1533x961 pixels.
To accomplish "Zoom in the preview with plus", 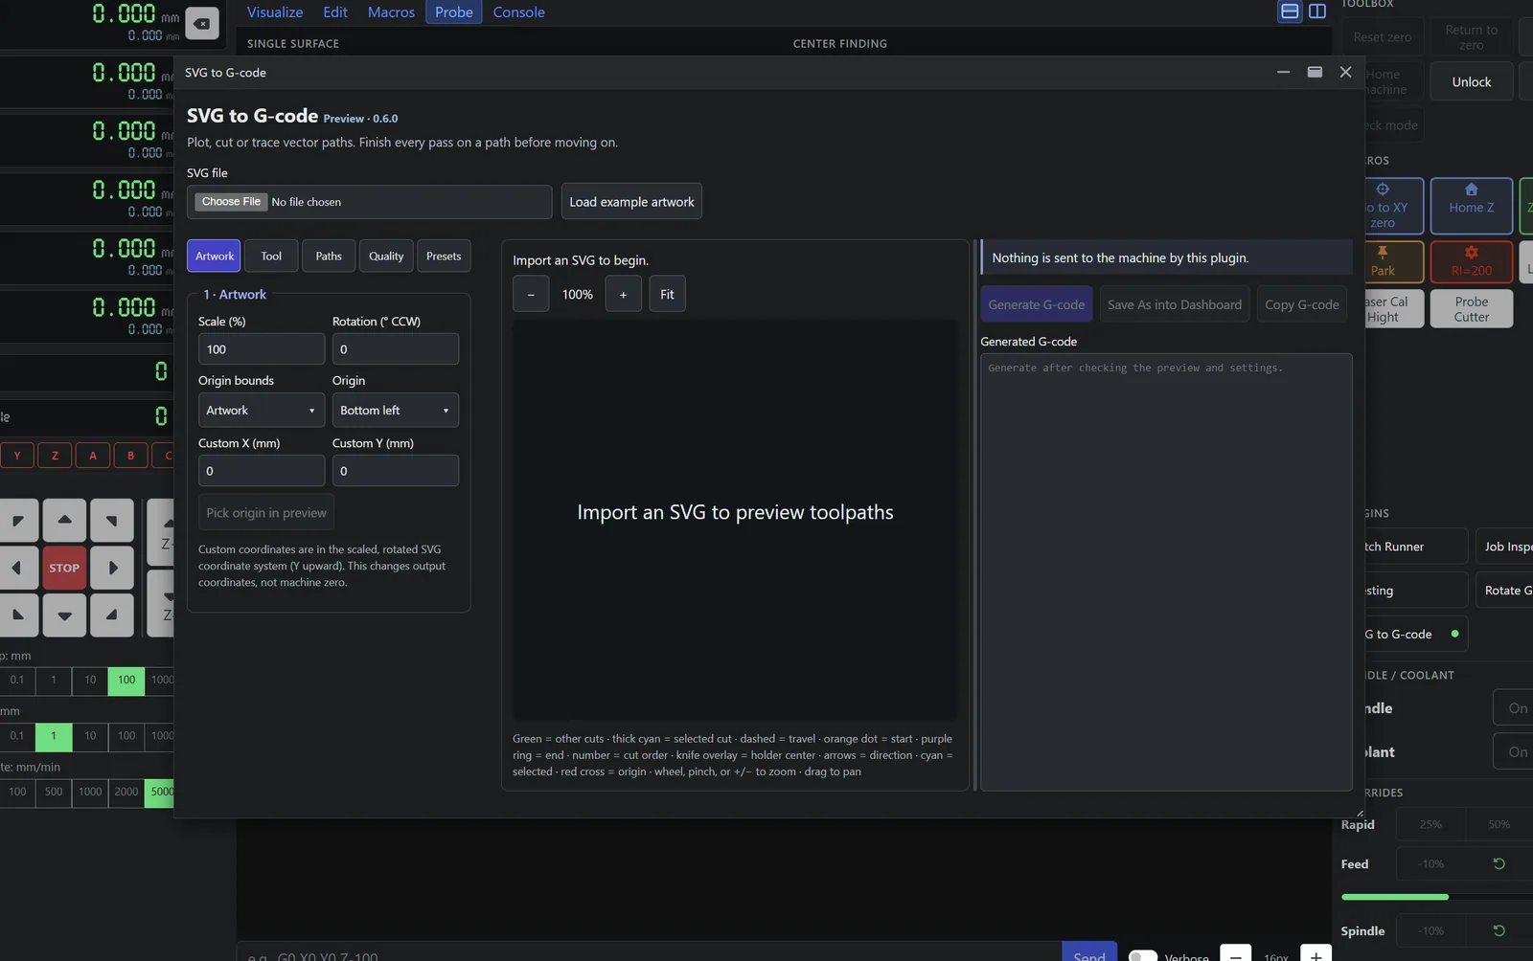I will [x=623, y=294].
